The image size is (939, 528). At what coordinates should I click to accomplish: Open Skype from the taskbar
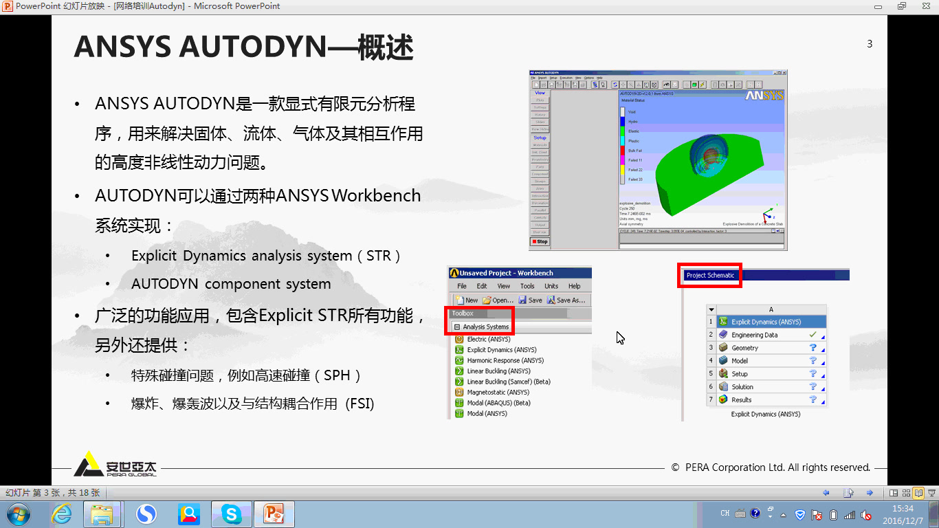pyautogui.click(x=232, y=514)
